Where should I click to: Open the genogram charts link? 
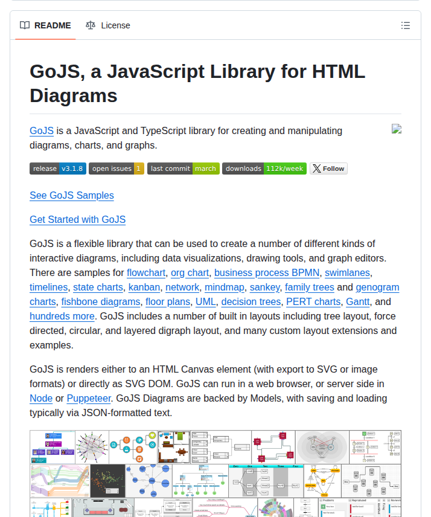pos(377,287)
